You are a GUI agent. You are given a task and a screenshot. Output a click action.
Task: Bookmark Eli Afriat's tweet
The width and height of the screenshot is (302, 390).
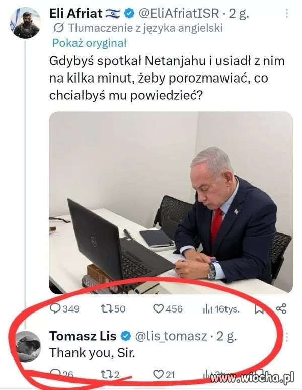click(x=259, y=309)
